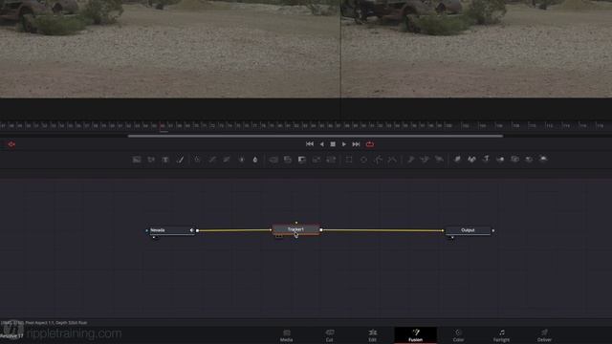Click the render range bar under the time ruler

316,136
